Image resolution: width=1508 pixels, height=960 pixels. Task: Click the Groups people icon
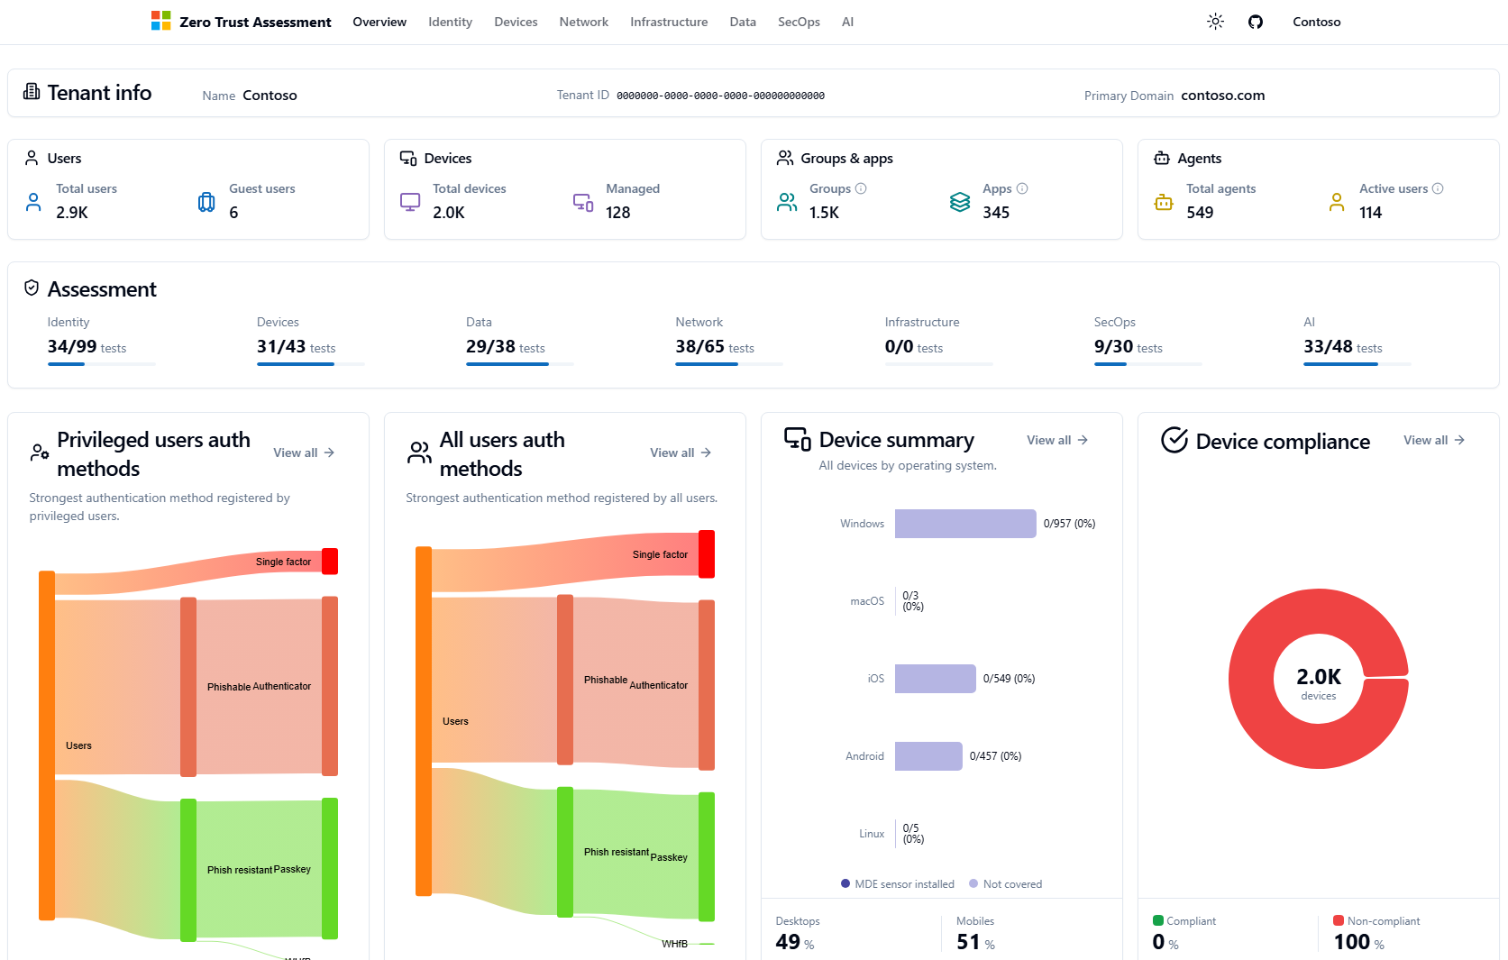tap(787, 202)
